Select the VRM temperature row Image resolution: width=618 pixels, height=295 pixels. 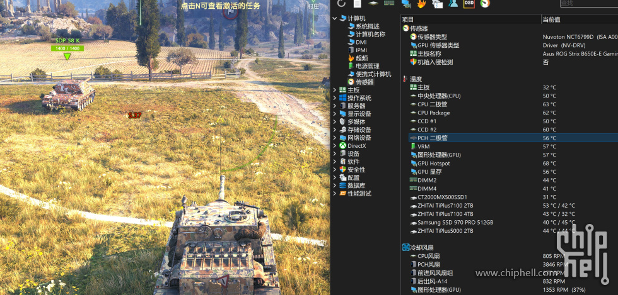pyautogui.click(x=513, y=147)
